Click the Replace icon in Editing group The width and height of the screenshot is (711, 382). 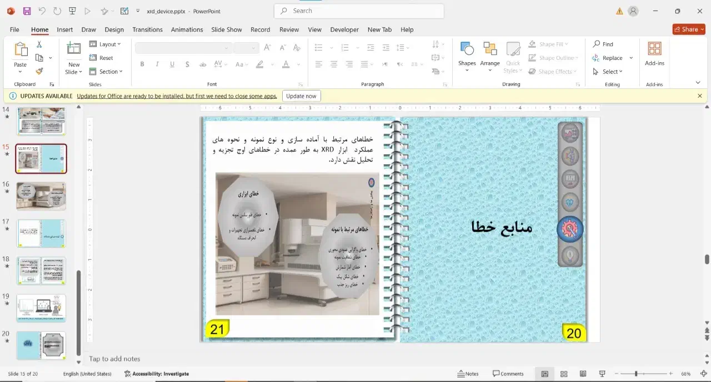tap(610, 58)
